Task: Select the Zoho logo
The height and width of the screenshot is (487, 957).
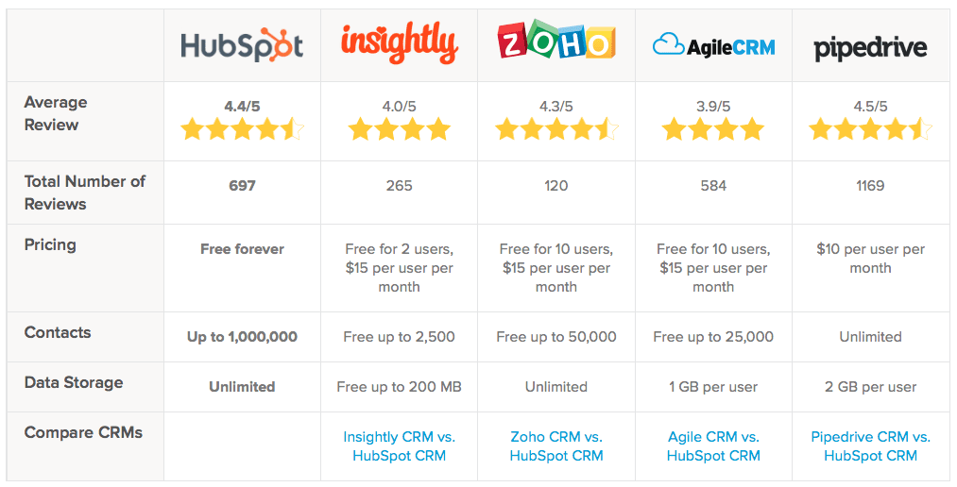Action: click(556, 40)
